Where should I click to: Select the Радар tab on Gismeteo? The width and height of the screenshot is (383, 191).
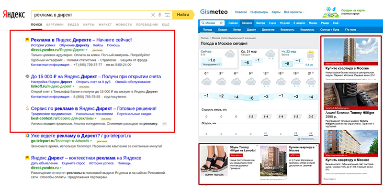pyautogui.click(x=325, y=23)
